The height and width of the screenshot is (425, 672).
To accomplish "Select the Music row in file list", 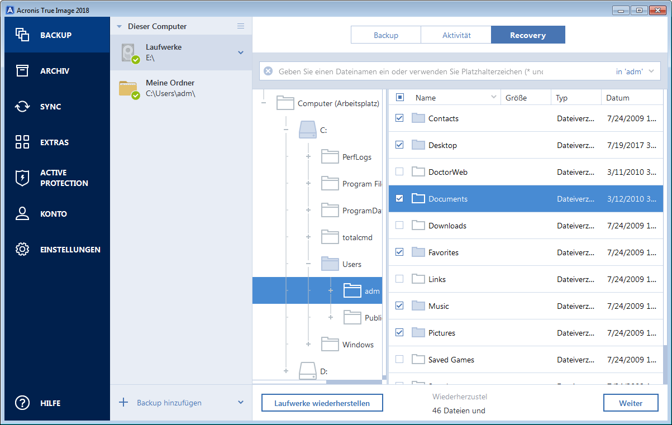I will point(526,305).
